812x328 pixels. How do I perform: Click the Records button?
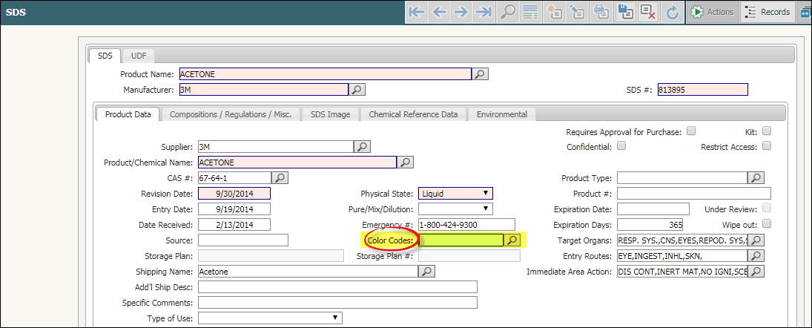point(768,12)
